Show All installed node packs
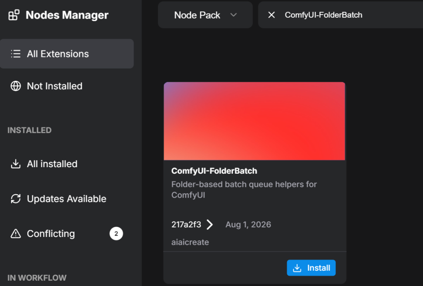This screenshot has width=423, height=286. point(67,163)
